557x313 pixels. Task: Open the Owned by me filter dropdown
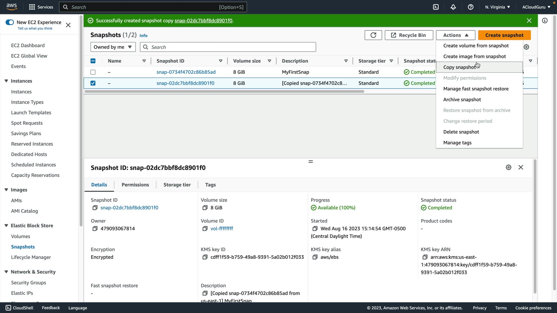[x=113, y=47]
